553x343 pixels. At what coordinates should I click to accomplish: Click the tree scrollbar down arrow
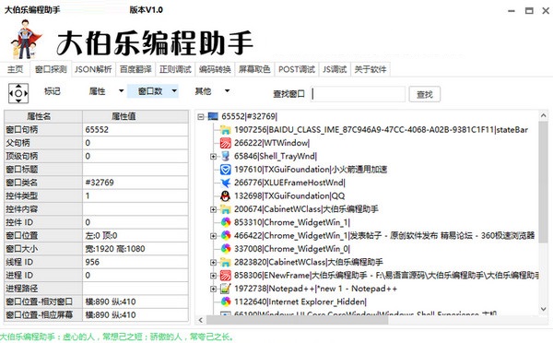point(544,309)
